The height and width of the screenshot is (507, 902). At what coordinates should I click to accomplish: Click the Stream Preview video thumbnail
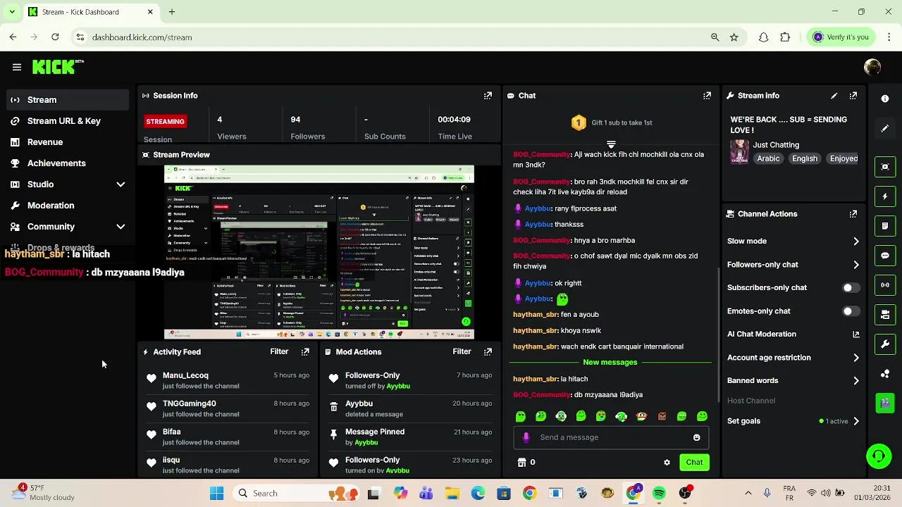[319, 253]
